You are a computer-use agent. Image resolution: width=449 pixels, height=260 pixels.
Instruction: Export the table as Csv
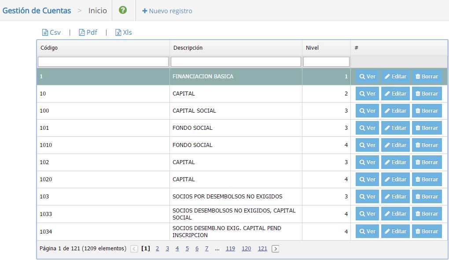(x=51, y=32)
